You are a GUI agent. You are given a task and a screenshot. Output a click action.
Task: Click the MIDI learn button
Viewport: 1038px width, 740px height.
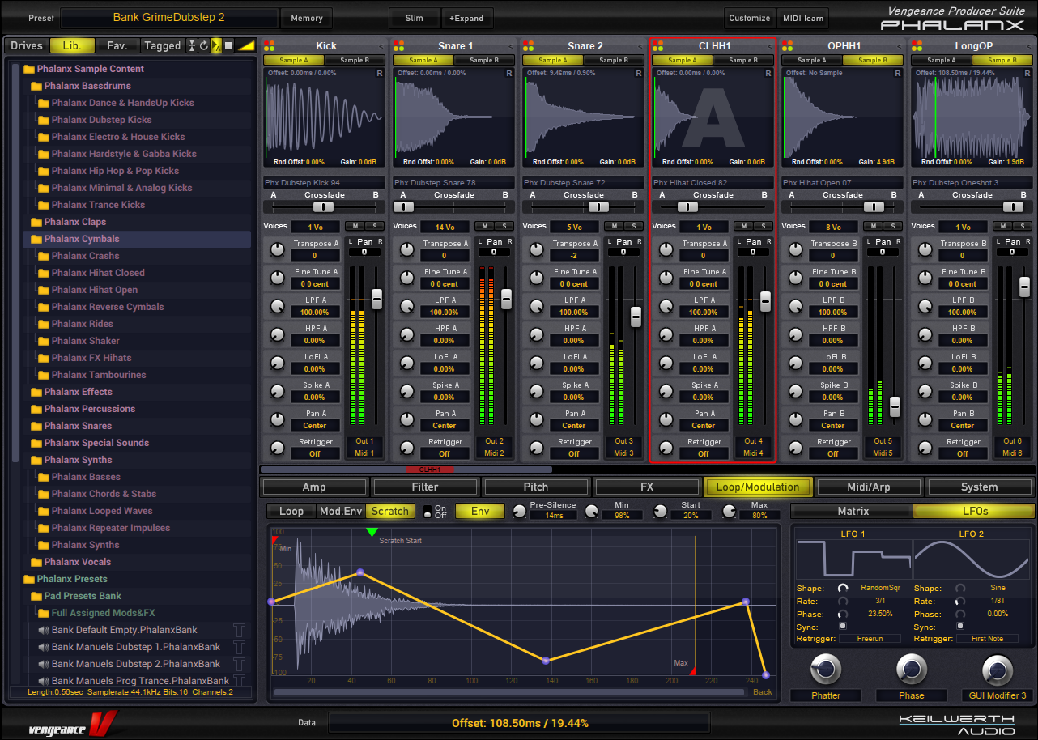pyautogui.click(x=803, y=19)
